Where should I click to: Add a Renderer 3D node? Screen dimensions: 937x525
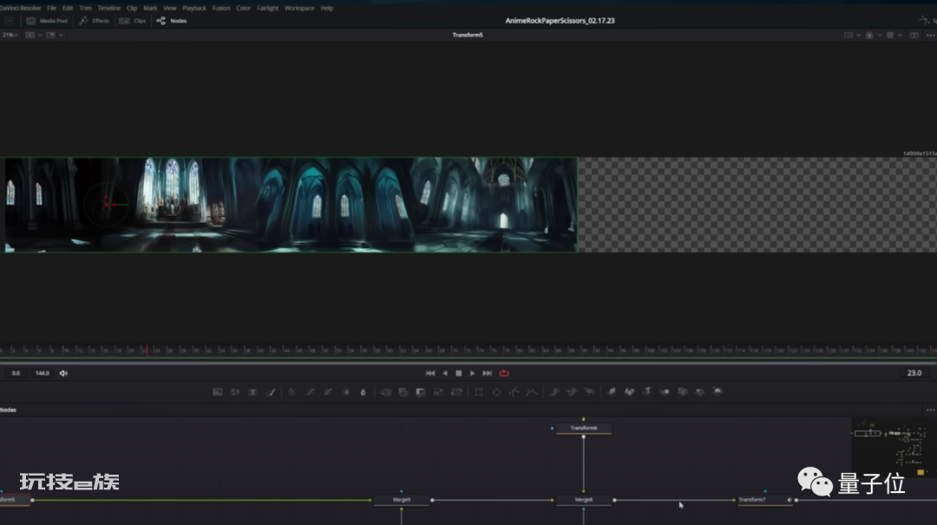717,391
